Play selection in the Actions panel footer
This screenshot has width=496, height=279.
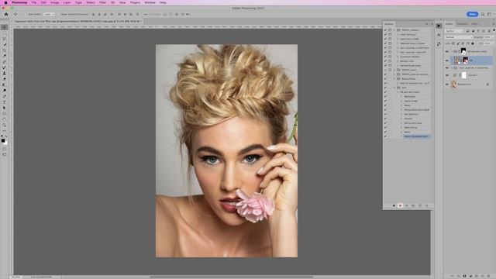[x=407, y=205]
